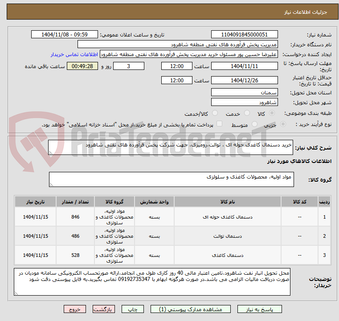Viewport: 339px width, 321px height.
Task: Click the quantity cell 846
Action: pos(75,217)
